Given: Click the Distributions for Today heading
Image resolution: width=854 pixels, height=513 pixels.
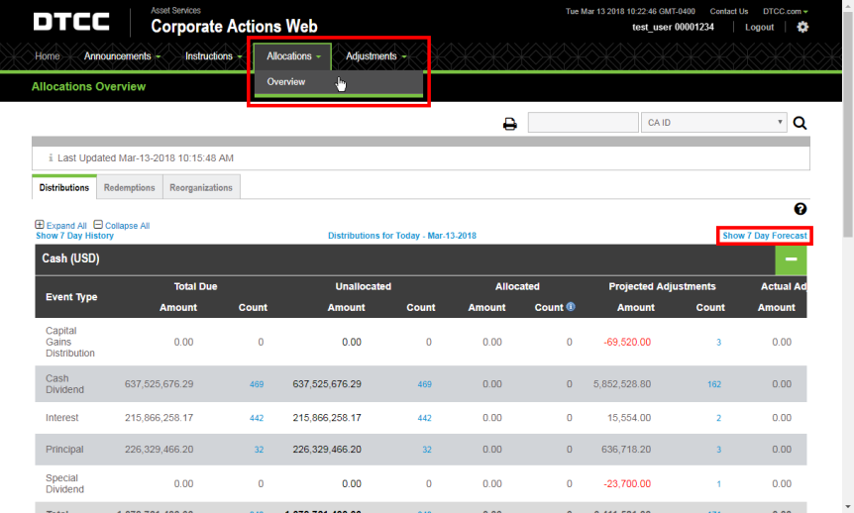Looking at the screenshot, I should pyautogui.click(x=402, y=236).
